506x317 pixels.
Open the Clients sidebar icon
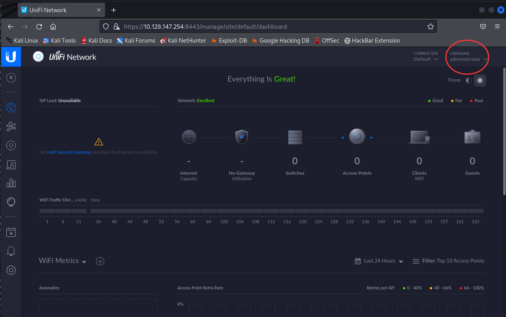(11, 165)
